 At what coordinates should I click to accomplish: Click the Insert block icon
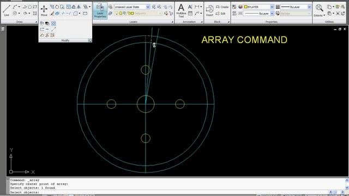[x=209, y=10]
